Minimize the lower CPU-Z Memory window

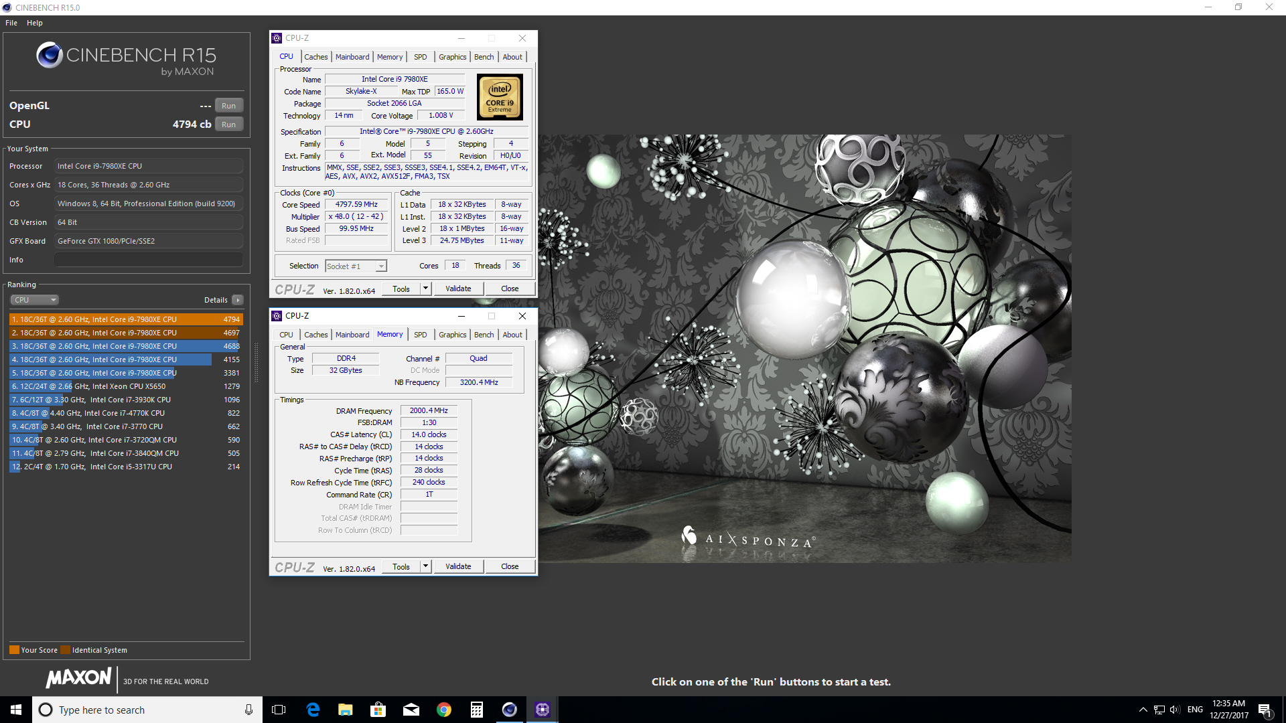click(x=461, y=316)
